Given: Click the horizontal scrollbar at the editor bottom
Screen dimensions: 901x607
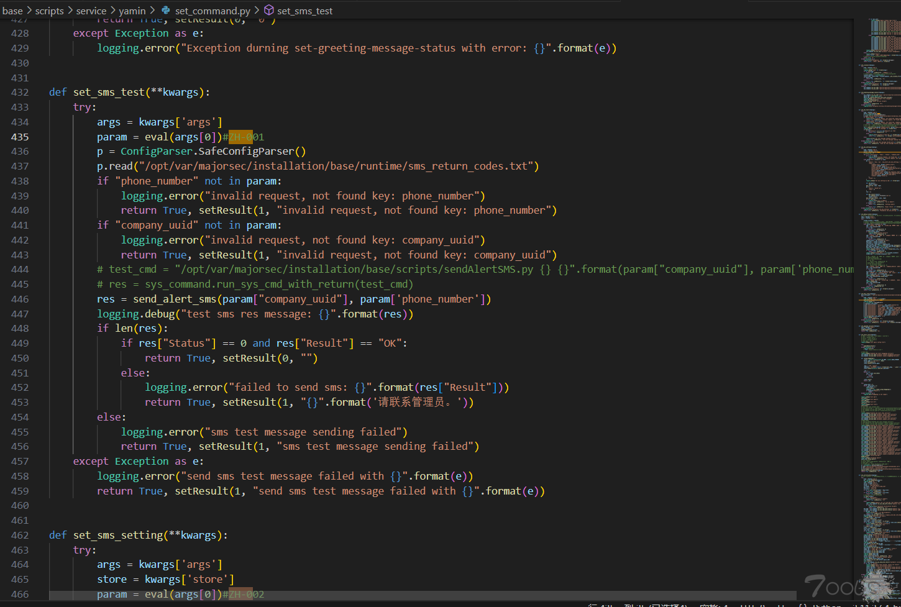Looking at the screenshot, I should tap(423, 595).
